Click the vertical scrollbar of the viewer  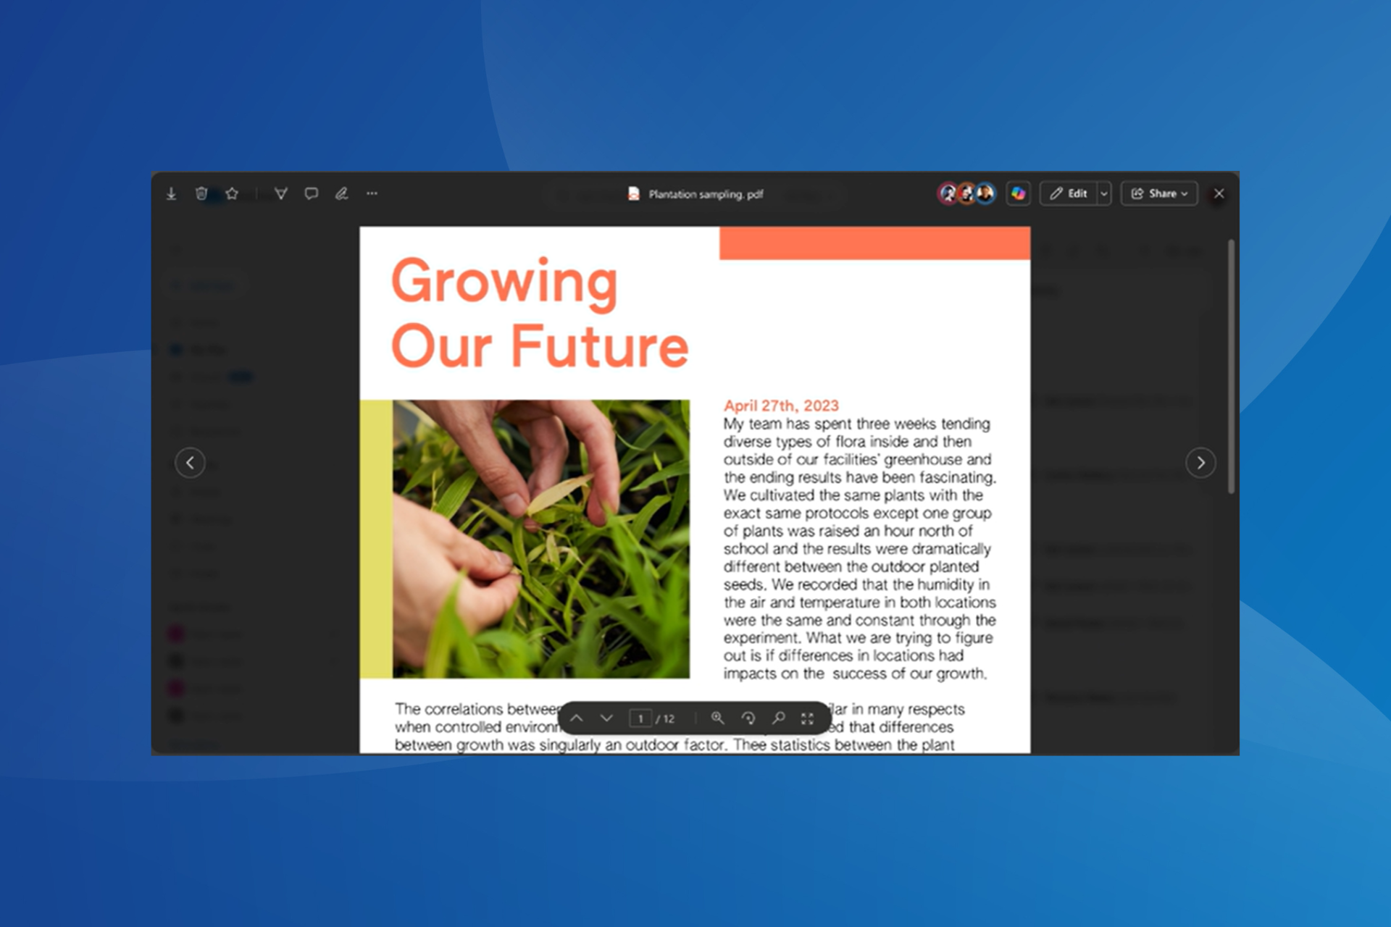coord(1231,366)
